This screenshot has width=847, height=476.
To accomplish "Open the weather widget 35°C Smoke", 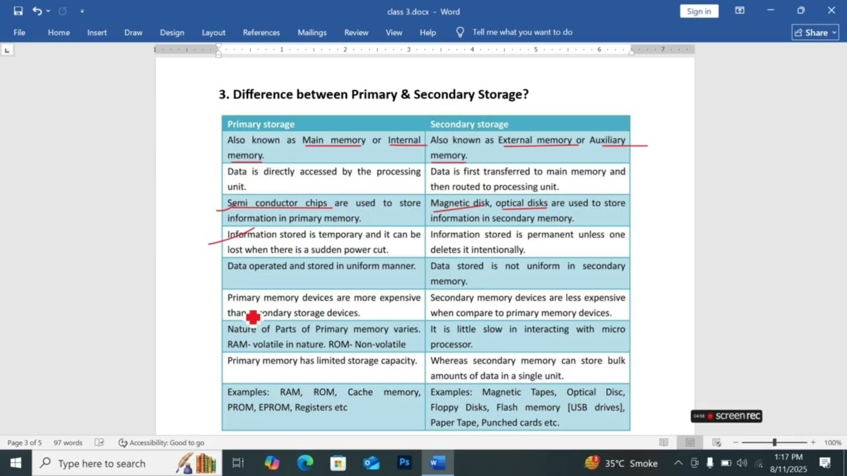I will click(x=621, y=463).
